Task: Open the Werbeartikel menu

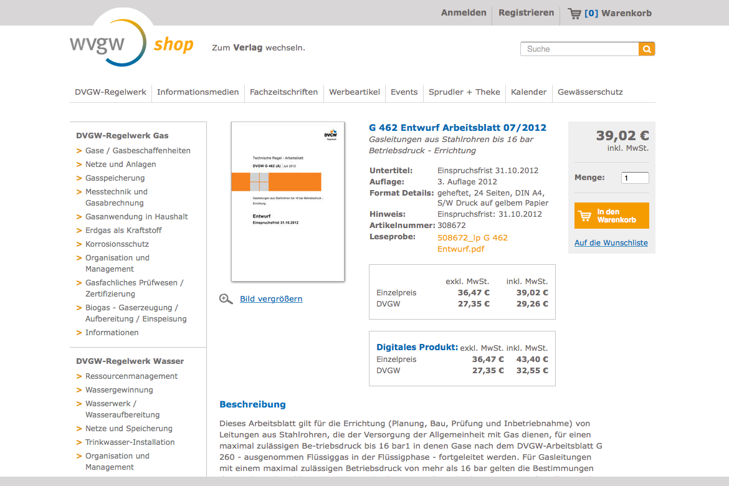Action: click(x=355, y=92)
